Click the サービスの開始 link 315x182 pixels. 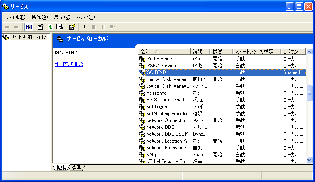69,64
